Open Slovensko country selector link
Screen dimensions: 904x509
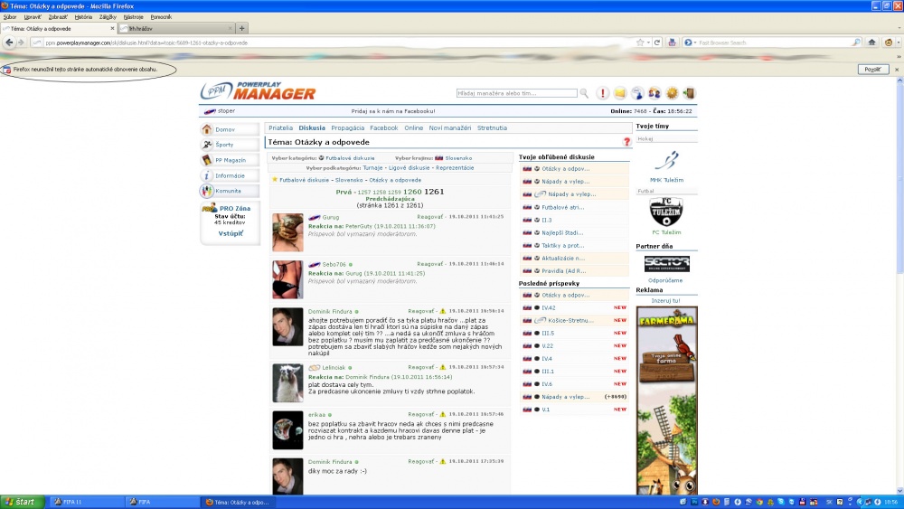coord(458,158)
